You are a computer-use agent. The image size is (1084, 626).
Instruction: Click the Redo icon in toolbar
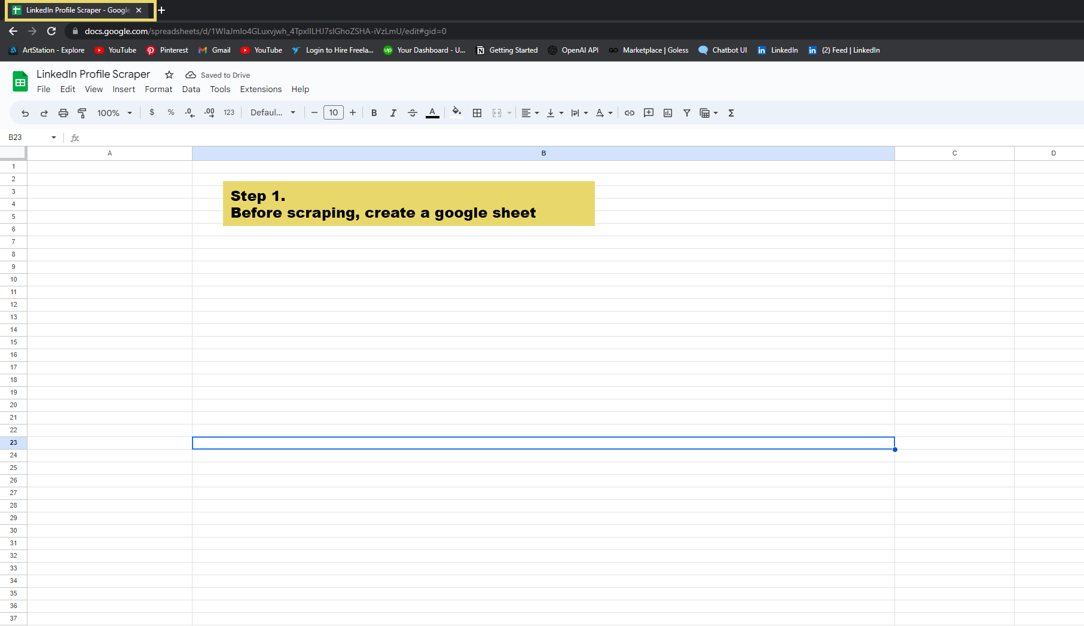tap(44, 113)
